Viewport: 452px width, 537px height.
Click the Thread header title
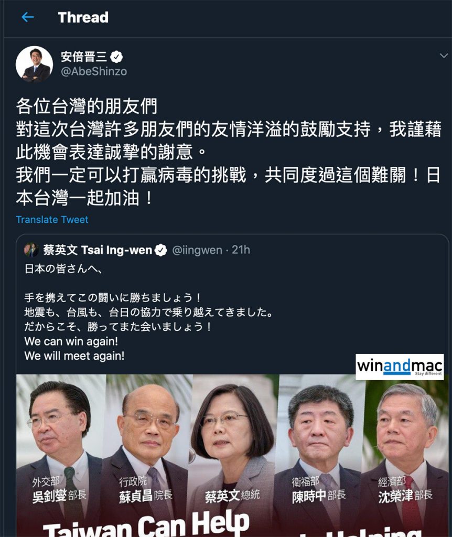click(x=83, y=17)
